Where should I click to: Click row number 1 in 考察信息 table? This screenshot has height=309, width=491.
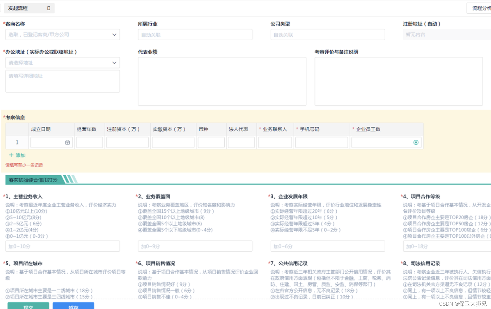click(x=17, y=143)
